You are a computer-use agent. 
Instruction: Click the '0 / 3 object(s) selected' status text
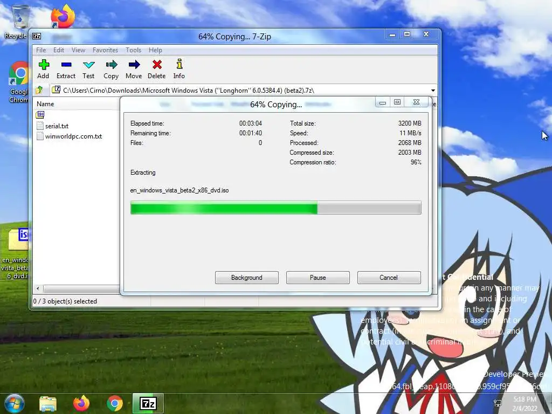[x=65, y=301]
